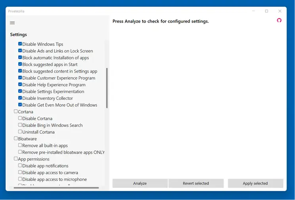Click the 'Press Analyze to check' message
The width and height of the screenshot is (295, 200).
click(161, 21)
